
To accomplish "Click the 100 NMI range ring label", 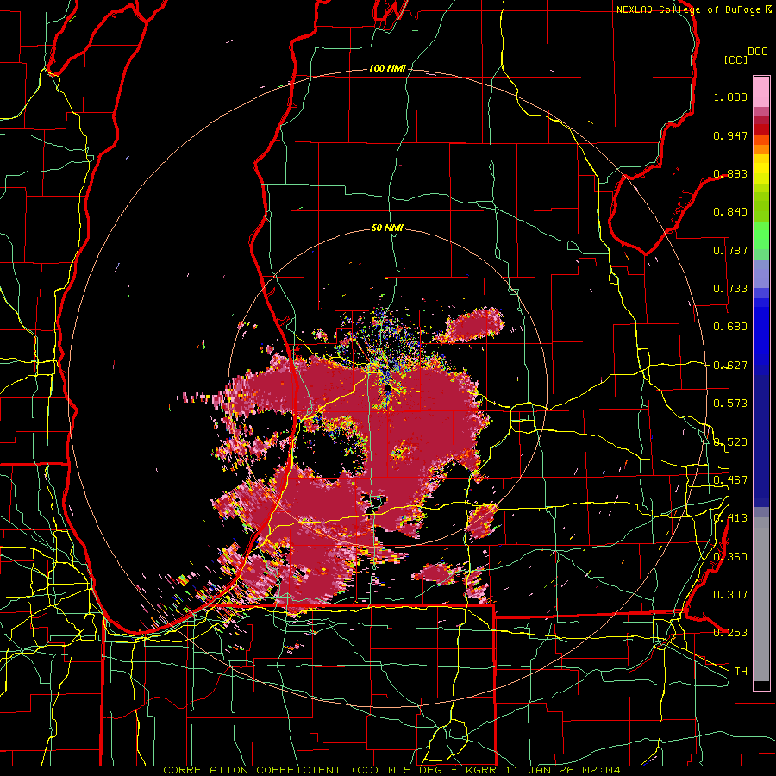I will click(x=387, y=68).
